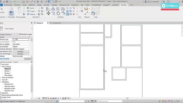Open the help question mark icon
183x103 pixels.
tap(168, 2)
